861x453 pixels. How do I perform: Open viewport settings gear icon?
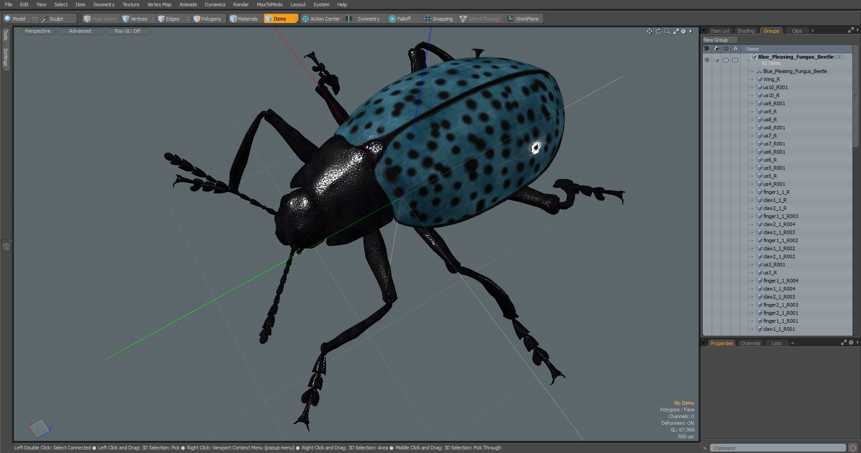click(683, 31)
